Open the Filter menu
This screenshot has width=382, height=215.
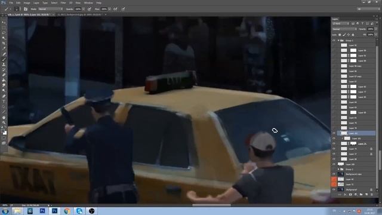tap(63, 2)
